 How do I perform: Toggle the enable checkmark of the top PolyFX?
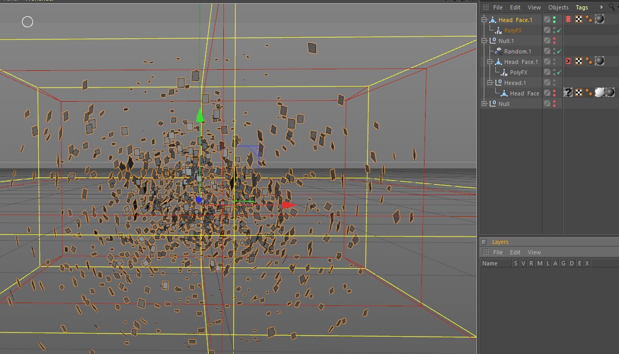pos(559,30)
